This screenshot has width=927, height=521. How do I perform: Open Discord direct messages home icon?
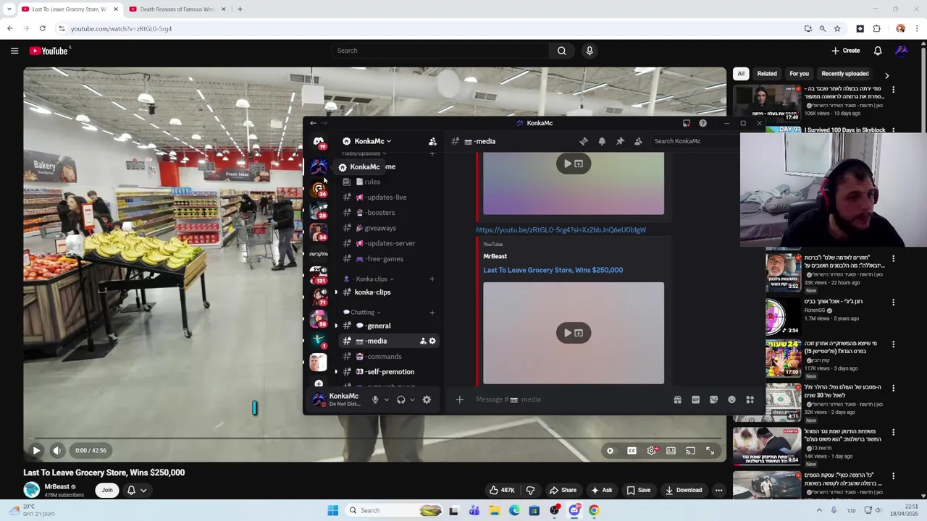tap(319, 142)
